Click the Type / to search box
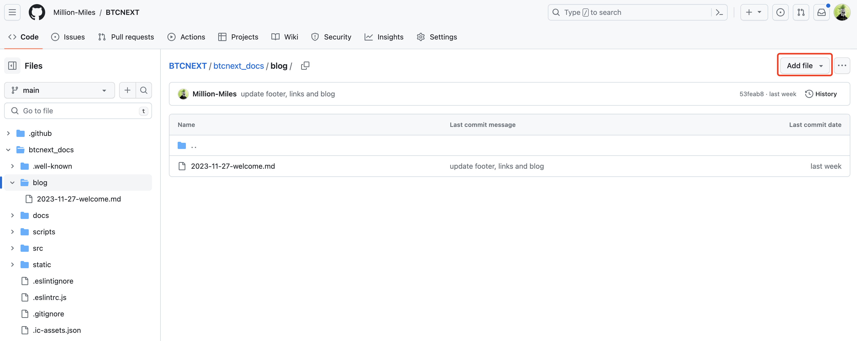 pyautogui.click(x=637, y=12)
